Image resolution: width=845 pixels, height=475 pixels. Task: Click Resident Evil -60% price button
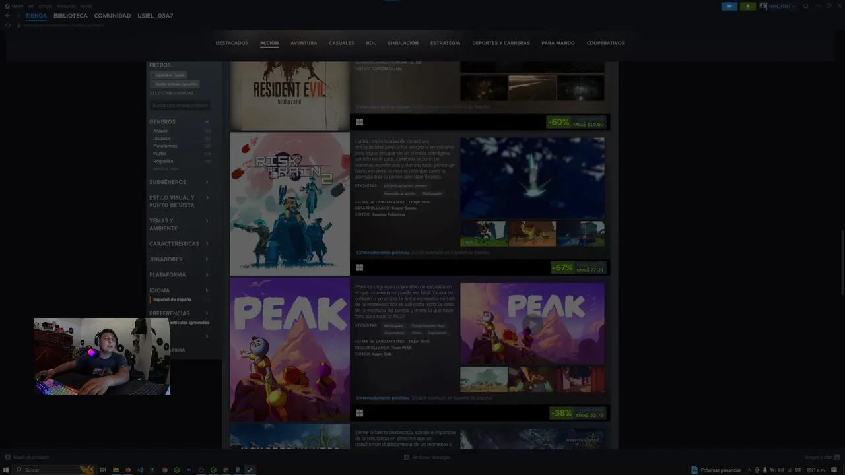tap(576, 122)
